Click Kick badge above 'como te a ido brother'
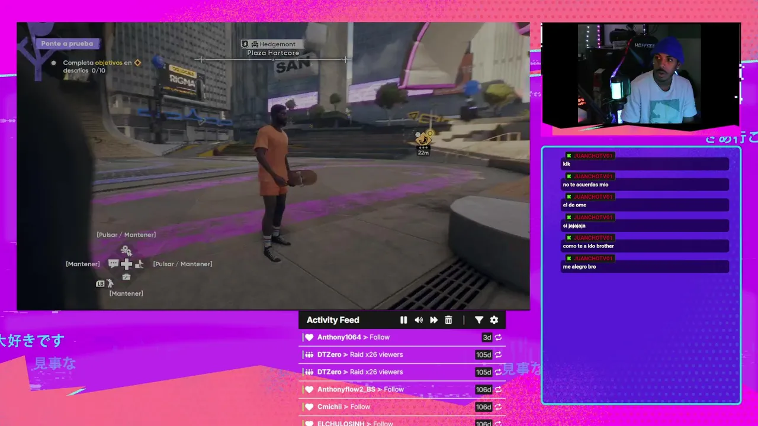The height and width of the screenshot is (426, 758). coord(568,238)
